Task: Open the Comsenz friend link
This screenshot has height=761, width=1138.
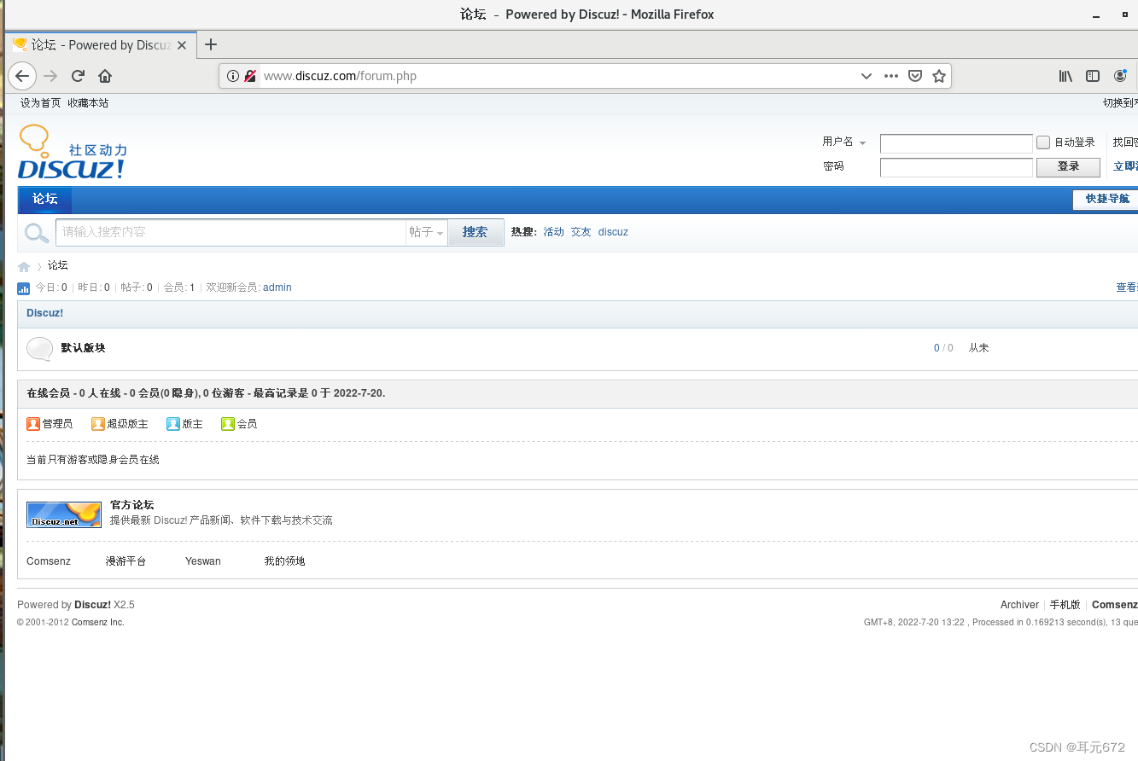Action: pos(49,561)
